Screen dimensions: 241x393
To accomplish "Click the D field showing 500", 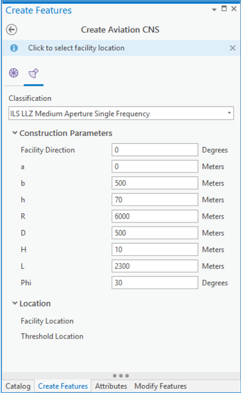I will click(155, 233).
